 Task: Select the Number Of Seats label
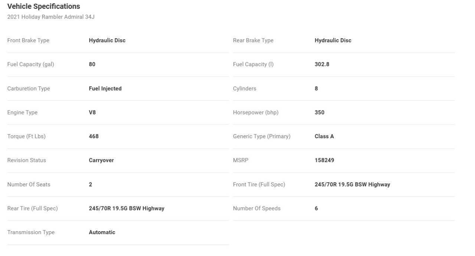point(29,184)
